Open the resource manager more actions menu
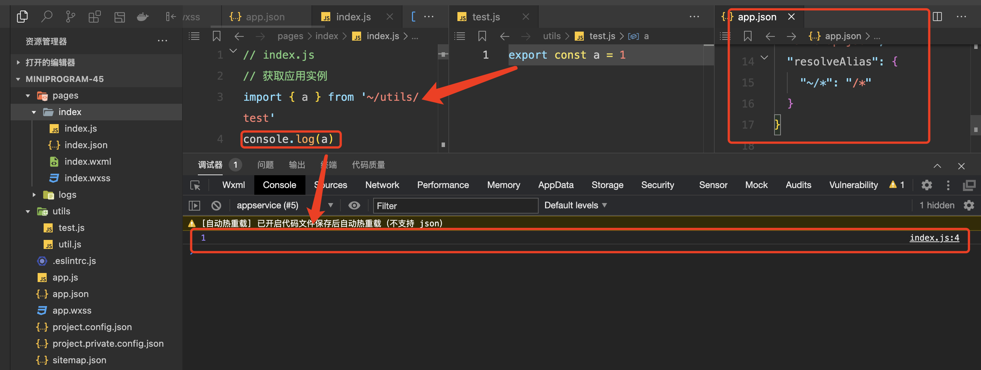This screenshot has width=981, height=370. pyautogui.click(x=162, y=41)
